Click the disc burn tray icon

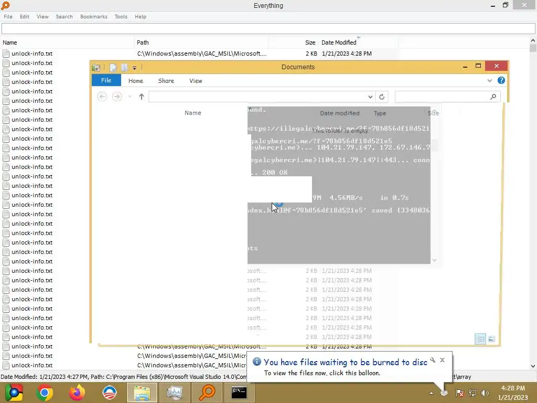tap(444, 393)
